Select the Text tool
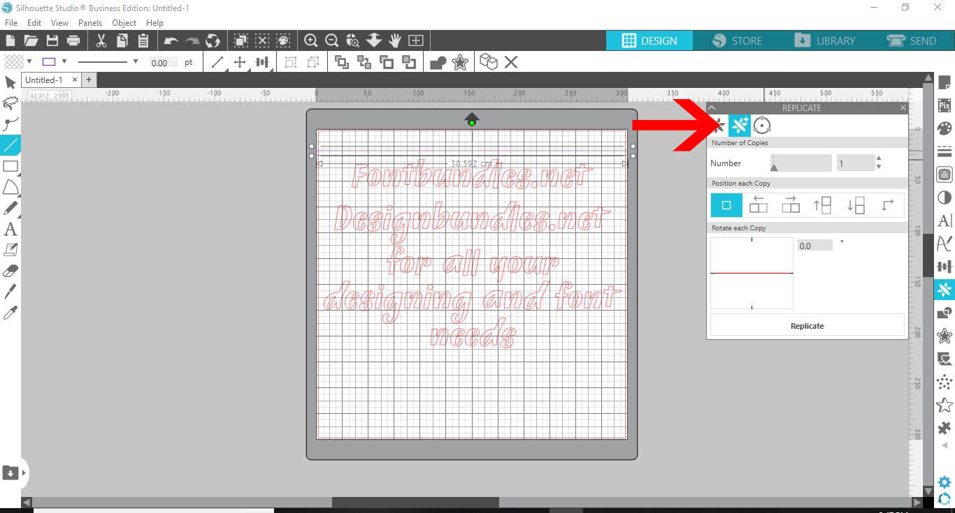Image resolution: width=955 pixels, height=513 pixels. [10, 229]
